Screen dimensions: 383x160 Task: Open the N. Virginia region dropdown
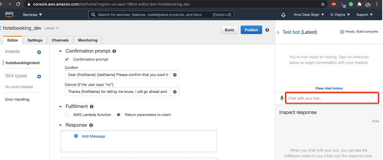[339, 15]
